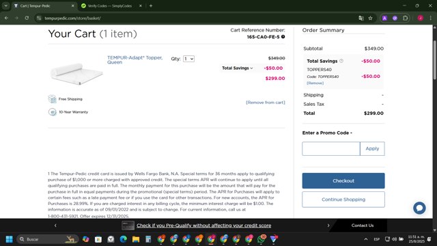Remove the TOPPERS40 promo code

(315, 83)
